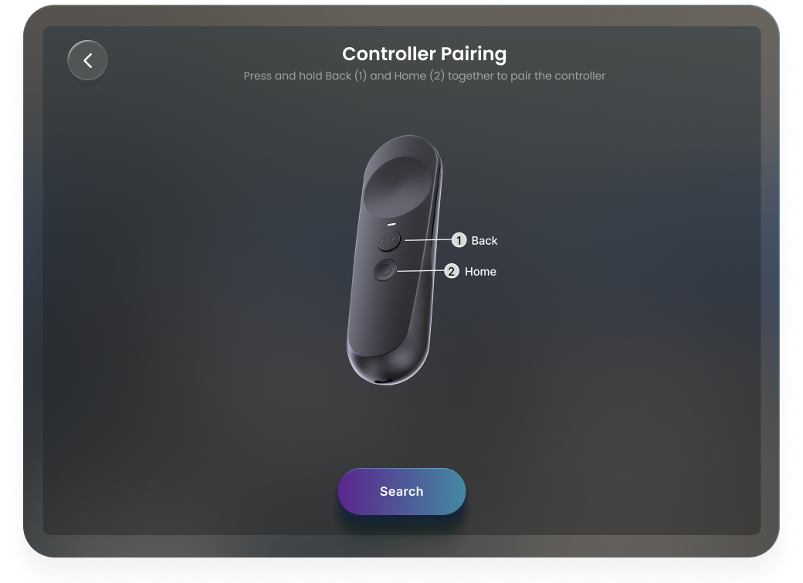Click the line connecting to Home label
Screen dimensions: 803x583
[421, 270]
